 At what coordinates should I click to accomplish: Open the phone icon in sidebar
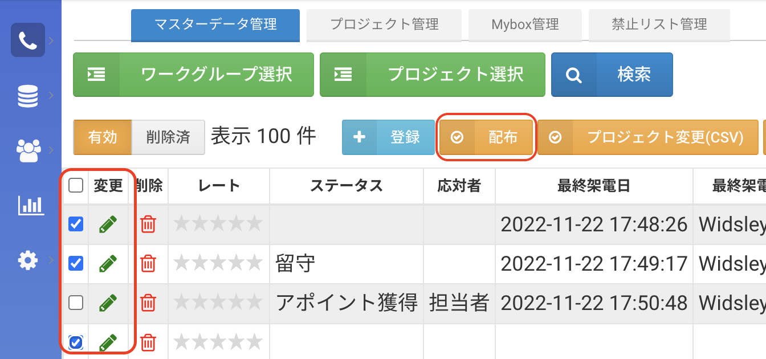tap(28, 40)
